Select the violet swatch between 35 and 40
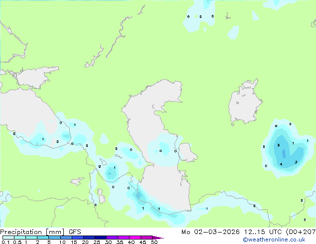 coord(124,238)
